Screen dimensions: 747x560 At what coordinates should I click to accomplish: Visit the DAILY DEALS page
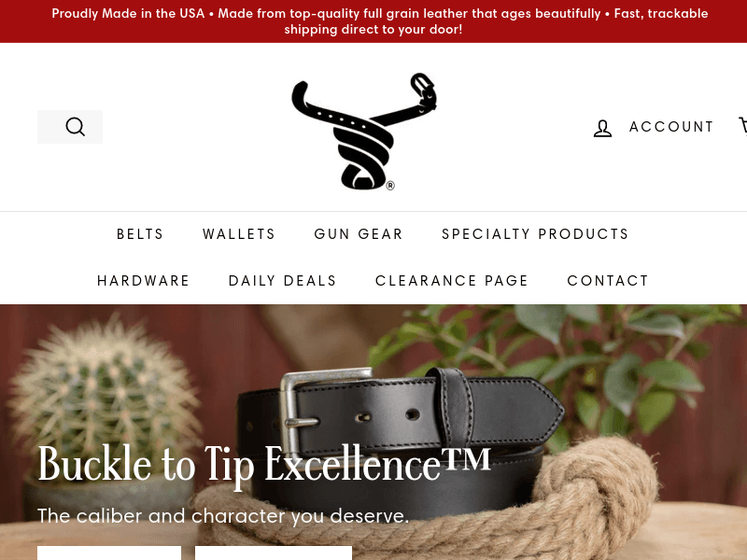point(283,281)
